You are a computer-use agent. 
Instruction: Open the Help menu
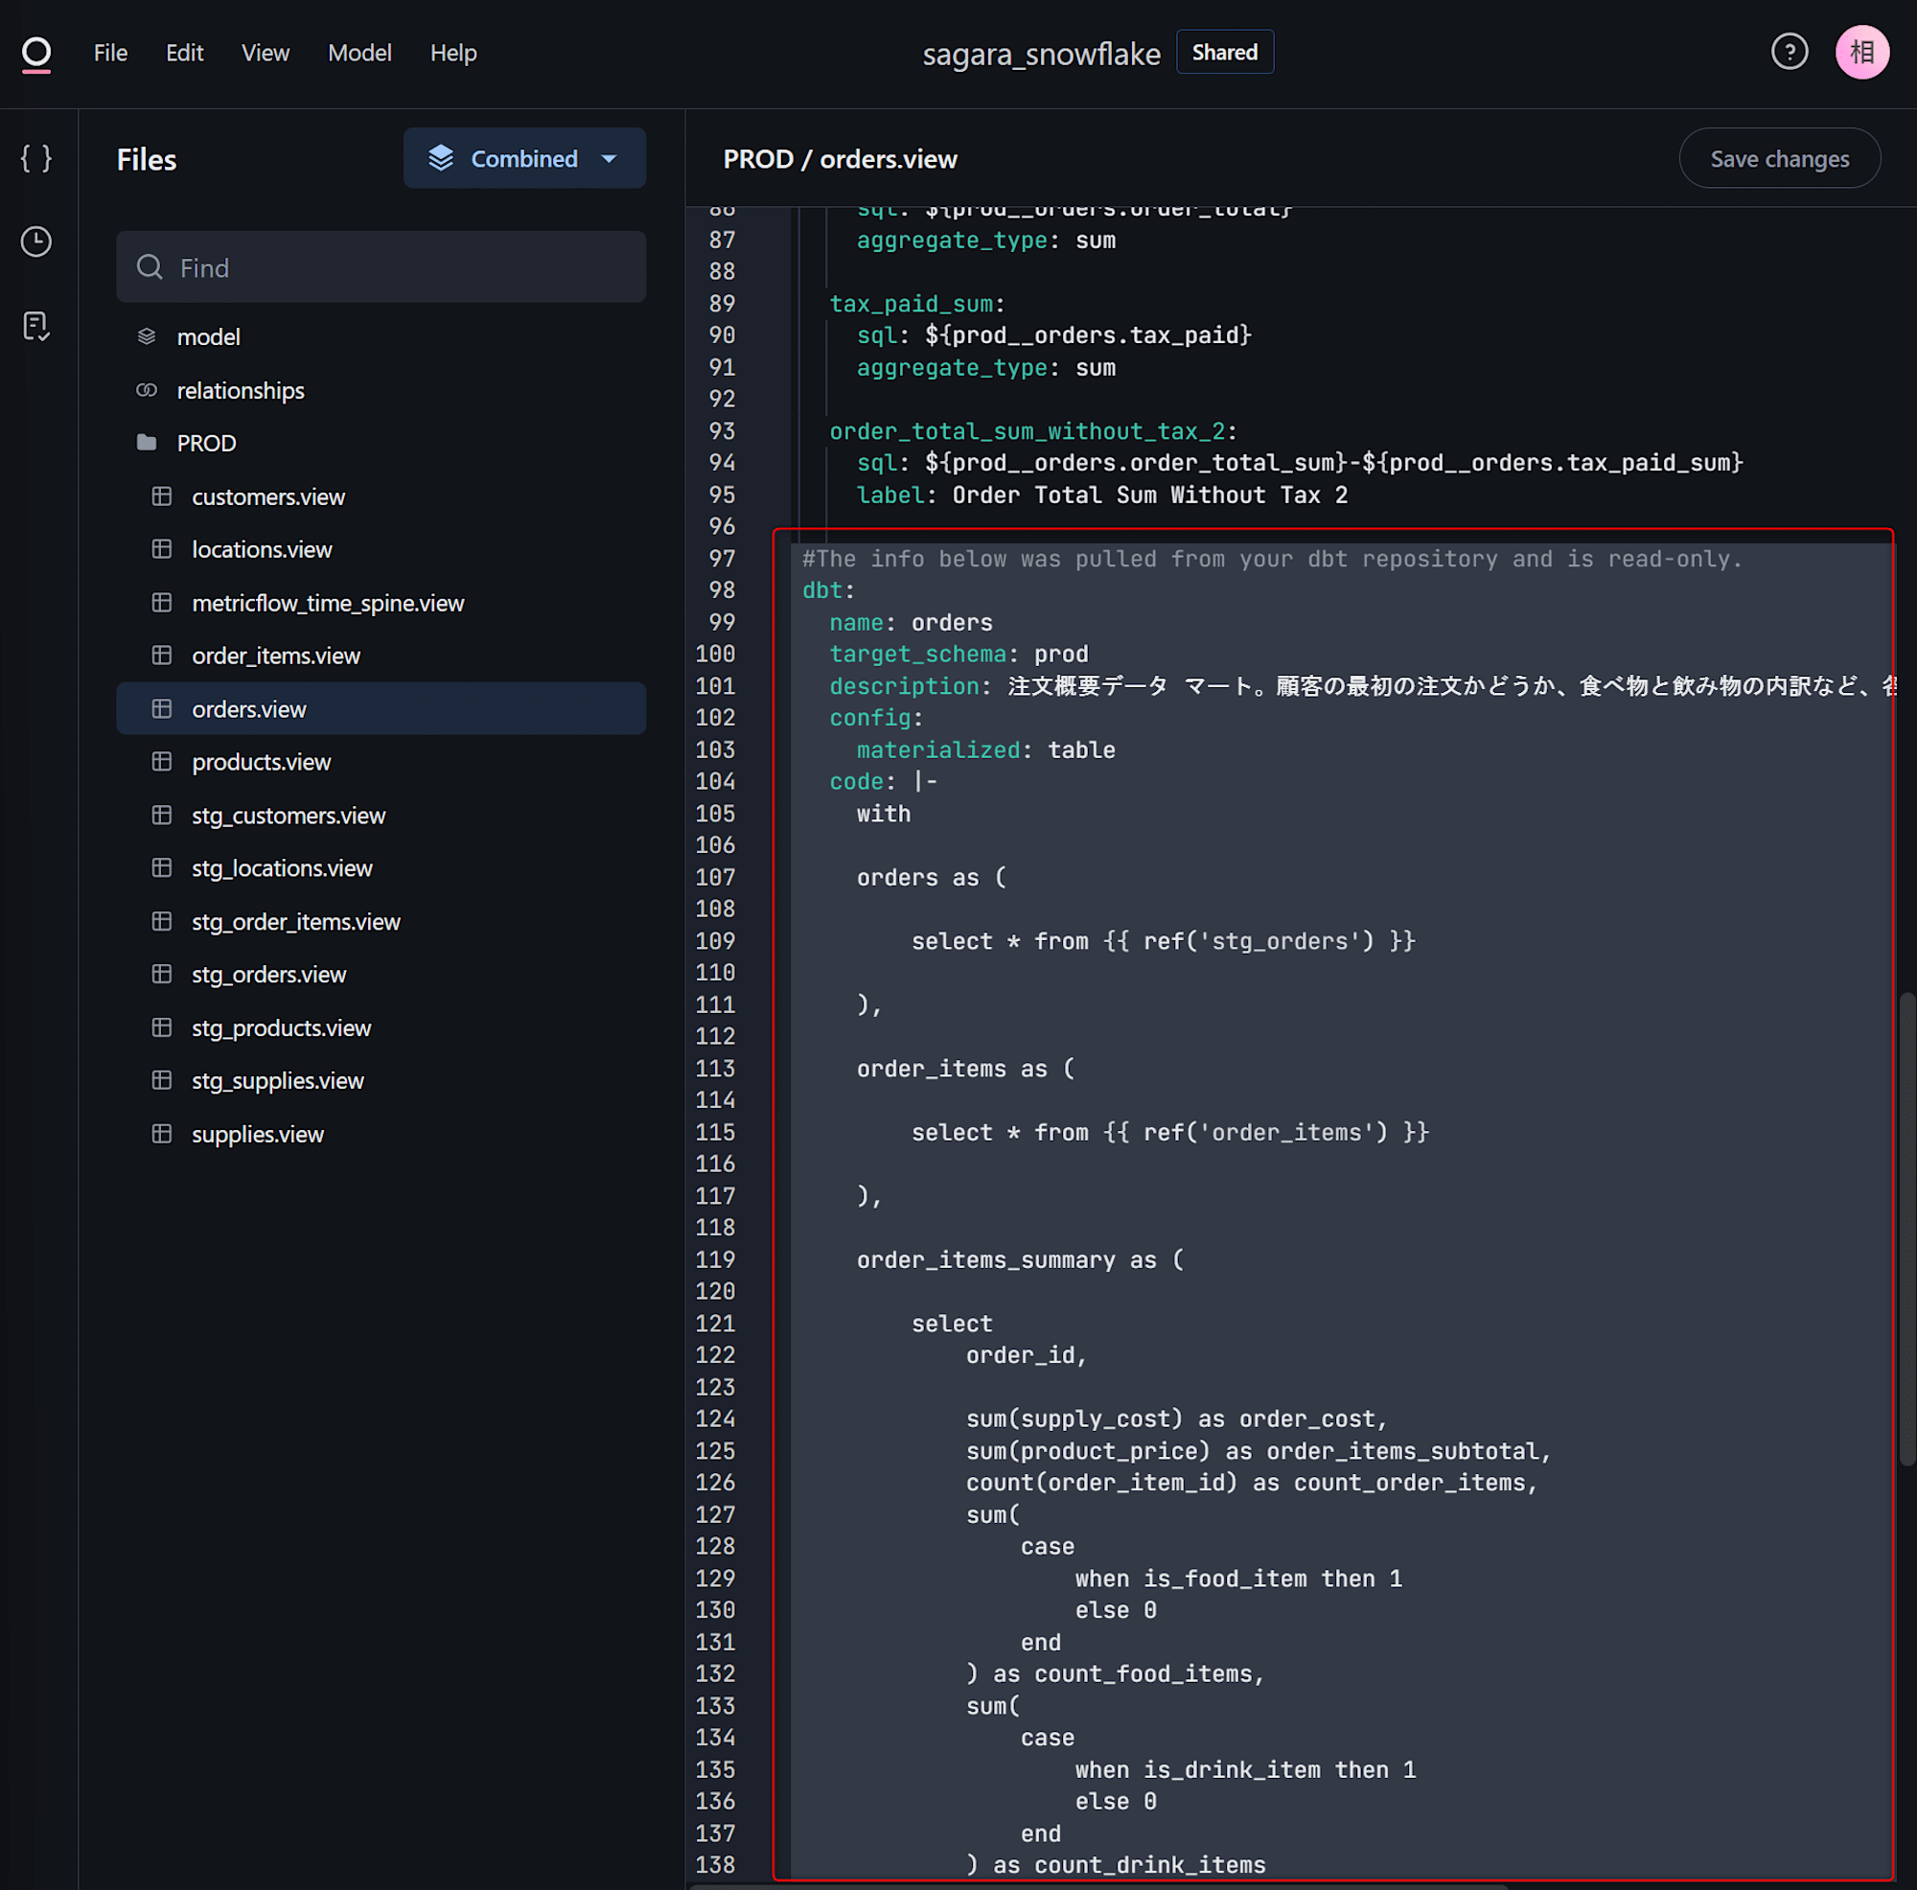tap(453, 53)
